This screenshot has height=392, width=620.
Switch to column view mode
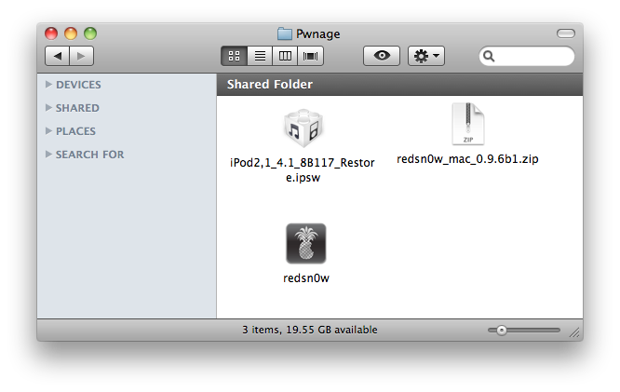[284, 57]
